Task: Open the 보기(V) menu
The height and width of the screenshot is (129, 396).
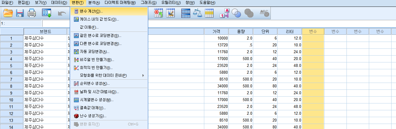Action: click(41, 3)
